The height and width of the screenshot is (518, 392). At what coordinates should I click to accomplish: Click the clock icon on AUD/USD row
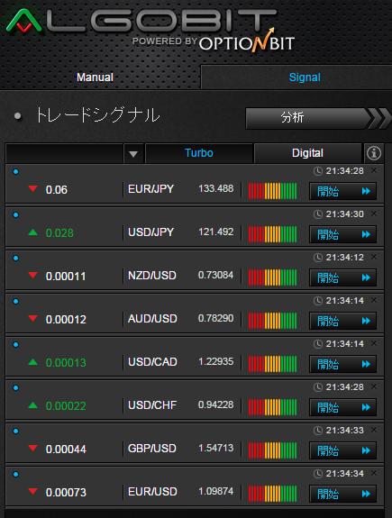[x=317, y=301]
